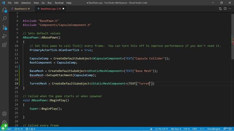Click "Capsule Collider" string literal
The image size is (234, 131).
tap(149, 59)
